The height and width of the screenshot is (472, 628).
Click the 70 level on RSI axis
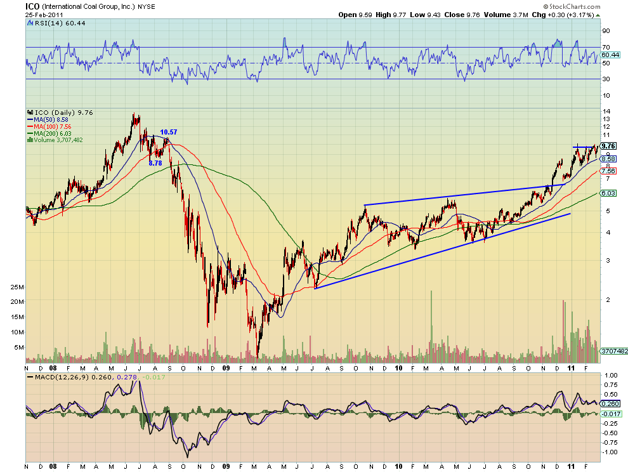pos(606,48)
